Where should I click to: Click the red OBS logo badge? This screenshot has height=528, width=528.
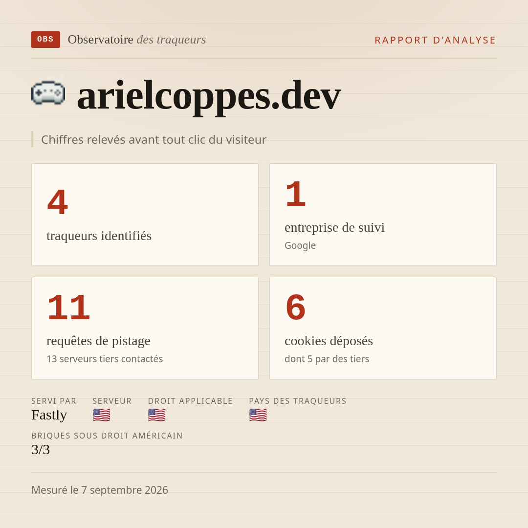46,40
